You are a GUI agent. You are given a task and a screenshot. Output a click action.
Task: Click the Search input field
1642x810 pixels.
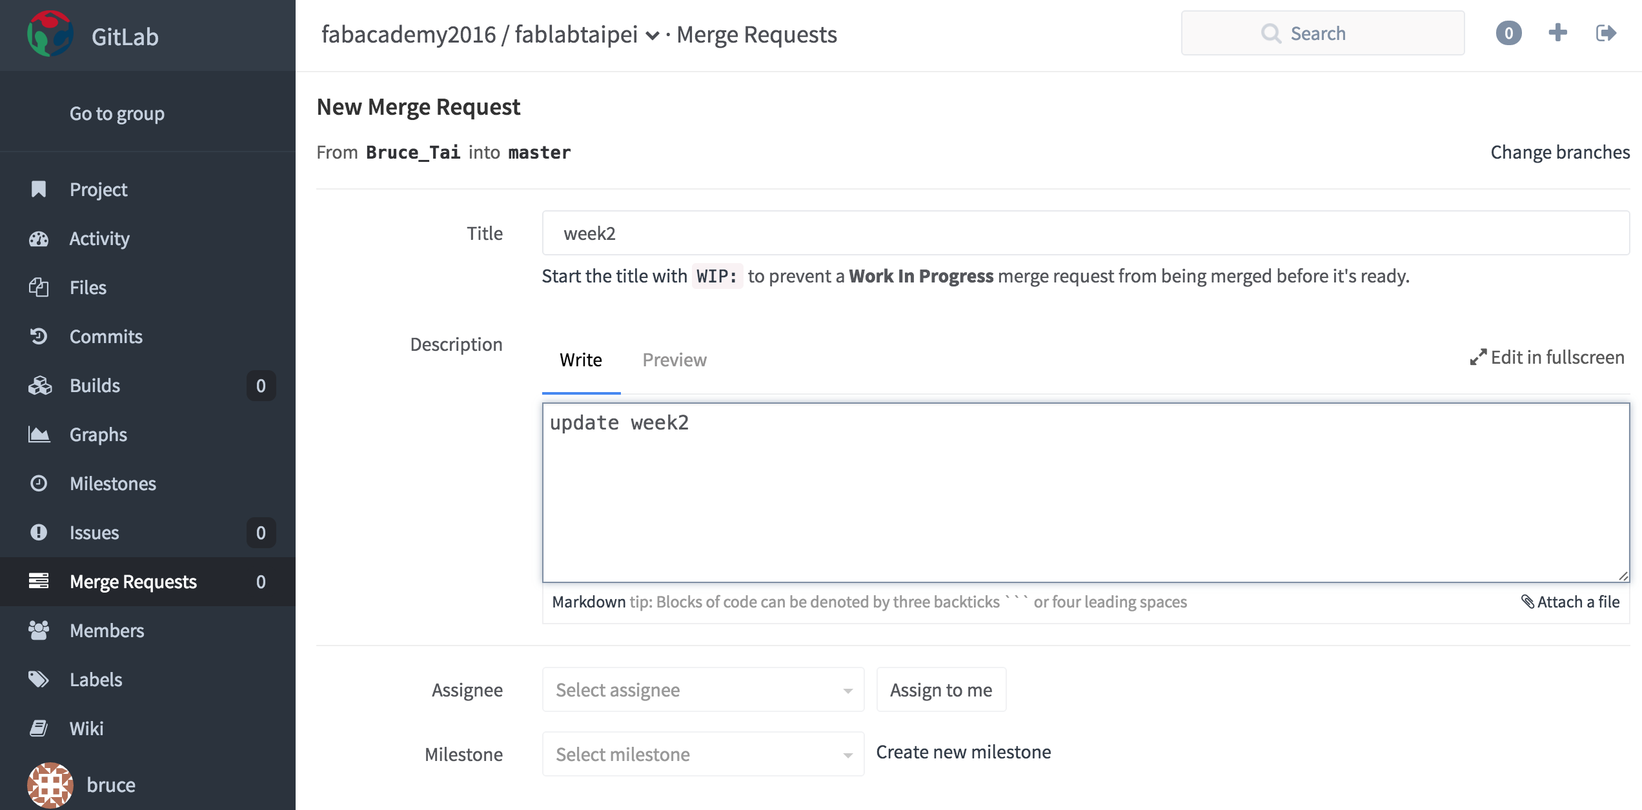pos(1323,33)
